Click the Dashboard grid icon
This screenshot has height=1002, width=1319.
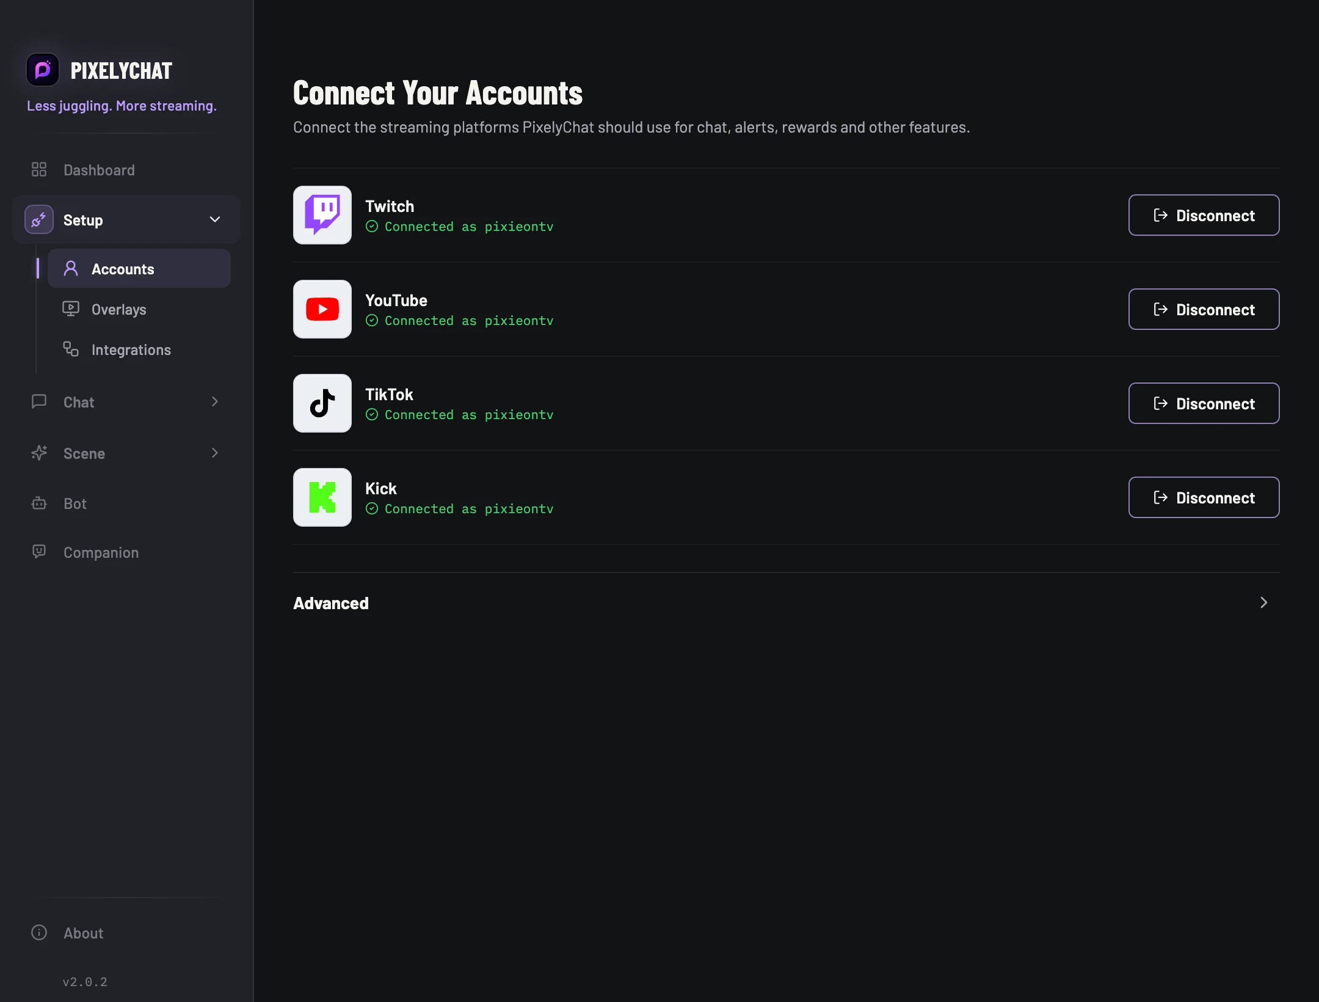(x=39, y=169)
